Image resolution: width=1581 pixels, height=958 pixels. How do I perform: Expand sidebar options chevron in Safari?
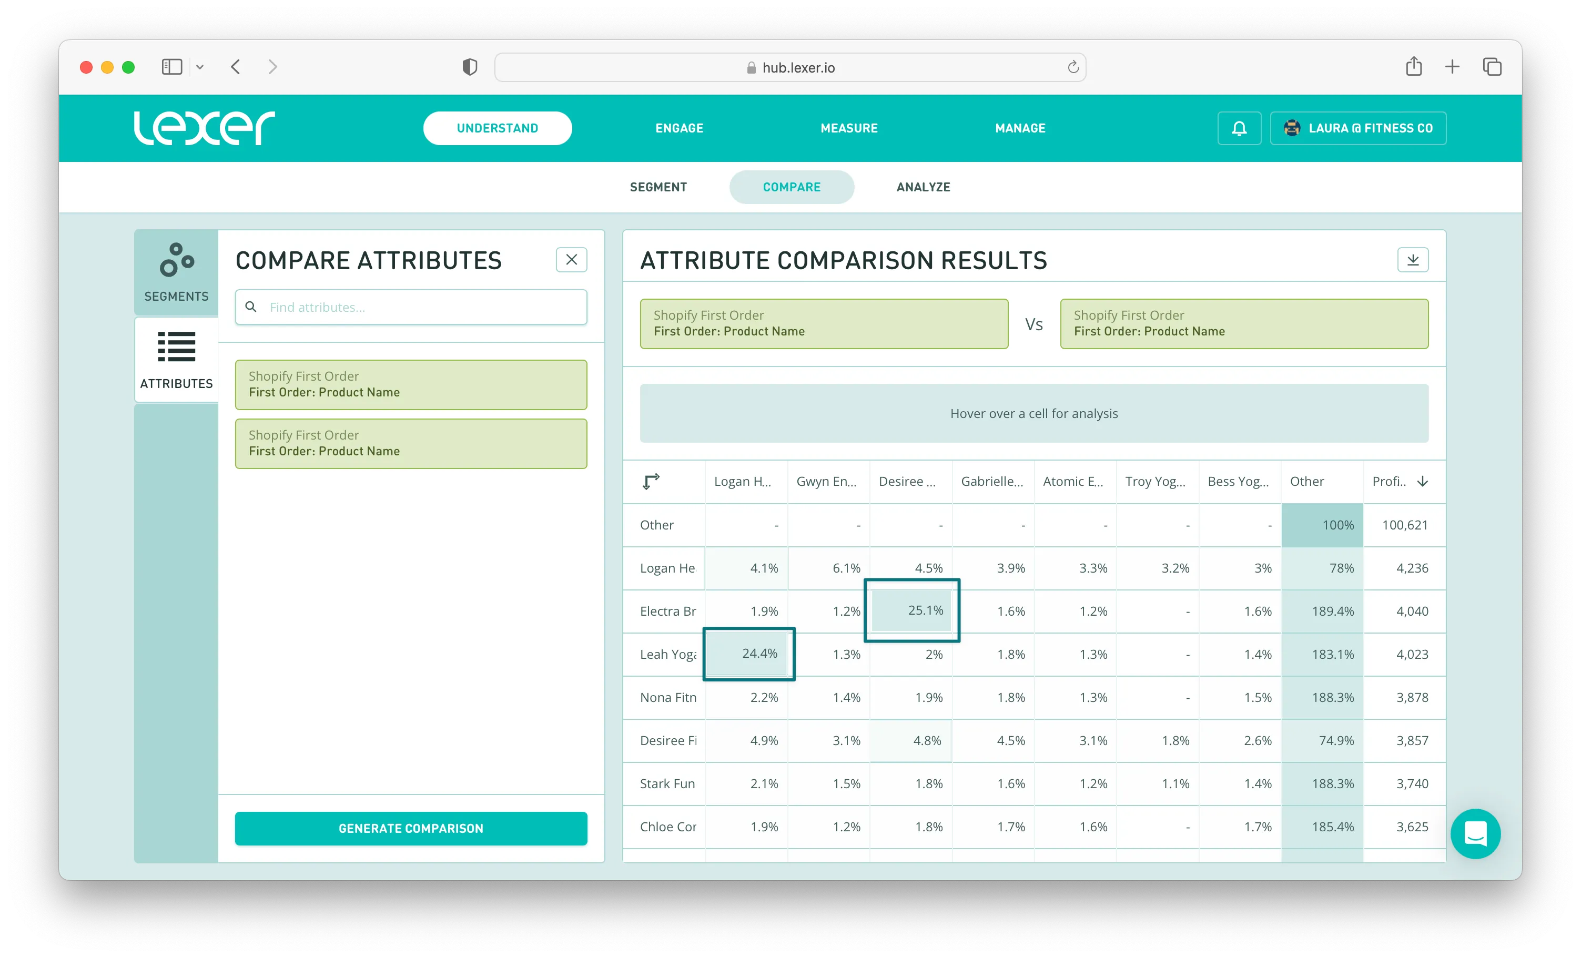[x=199, y=67]
